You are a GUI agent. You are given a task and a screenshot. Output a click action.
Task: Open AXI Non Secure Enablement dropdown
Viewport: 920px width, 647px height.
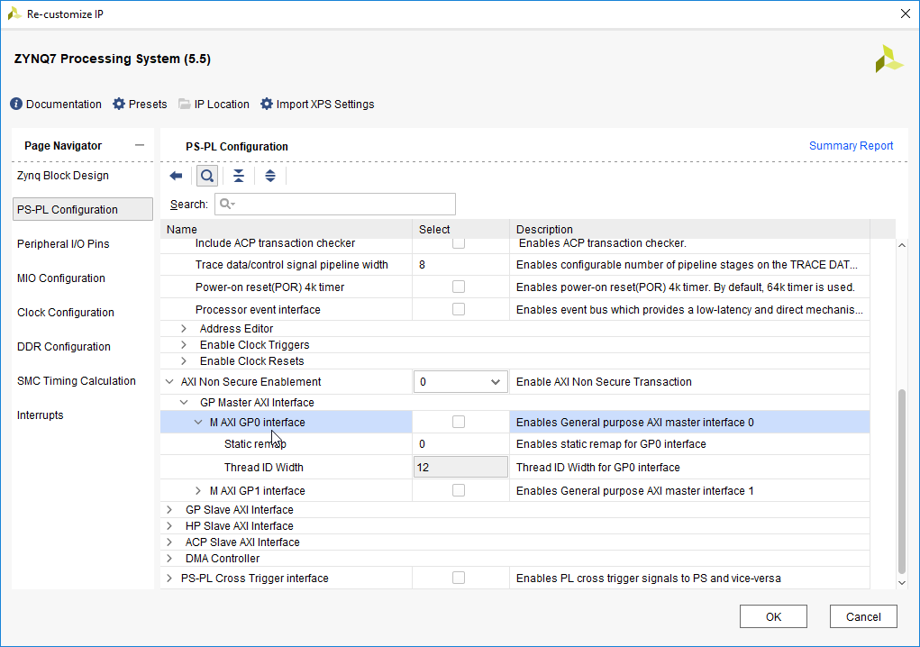click(460, 382)
